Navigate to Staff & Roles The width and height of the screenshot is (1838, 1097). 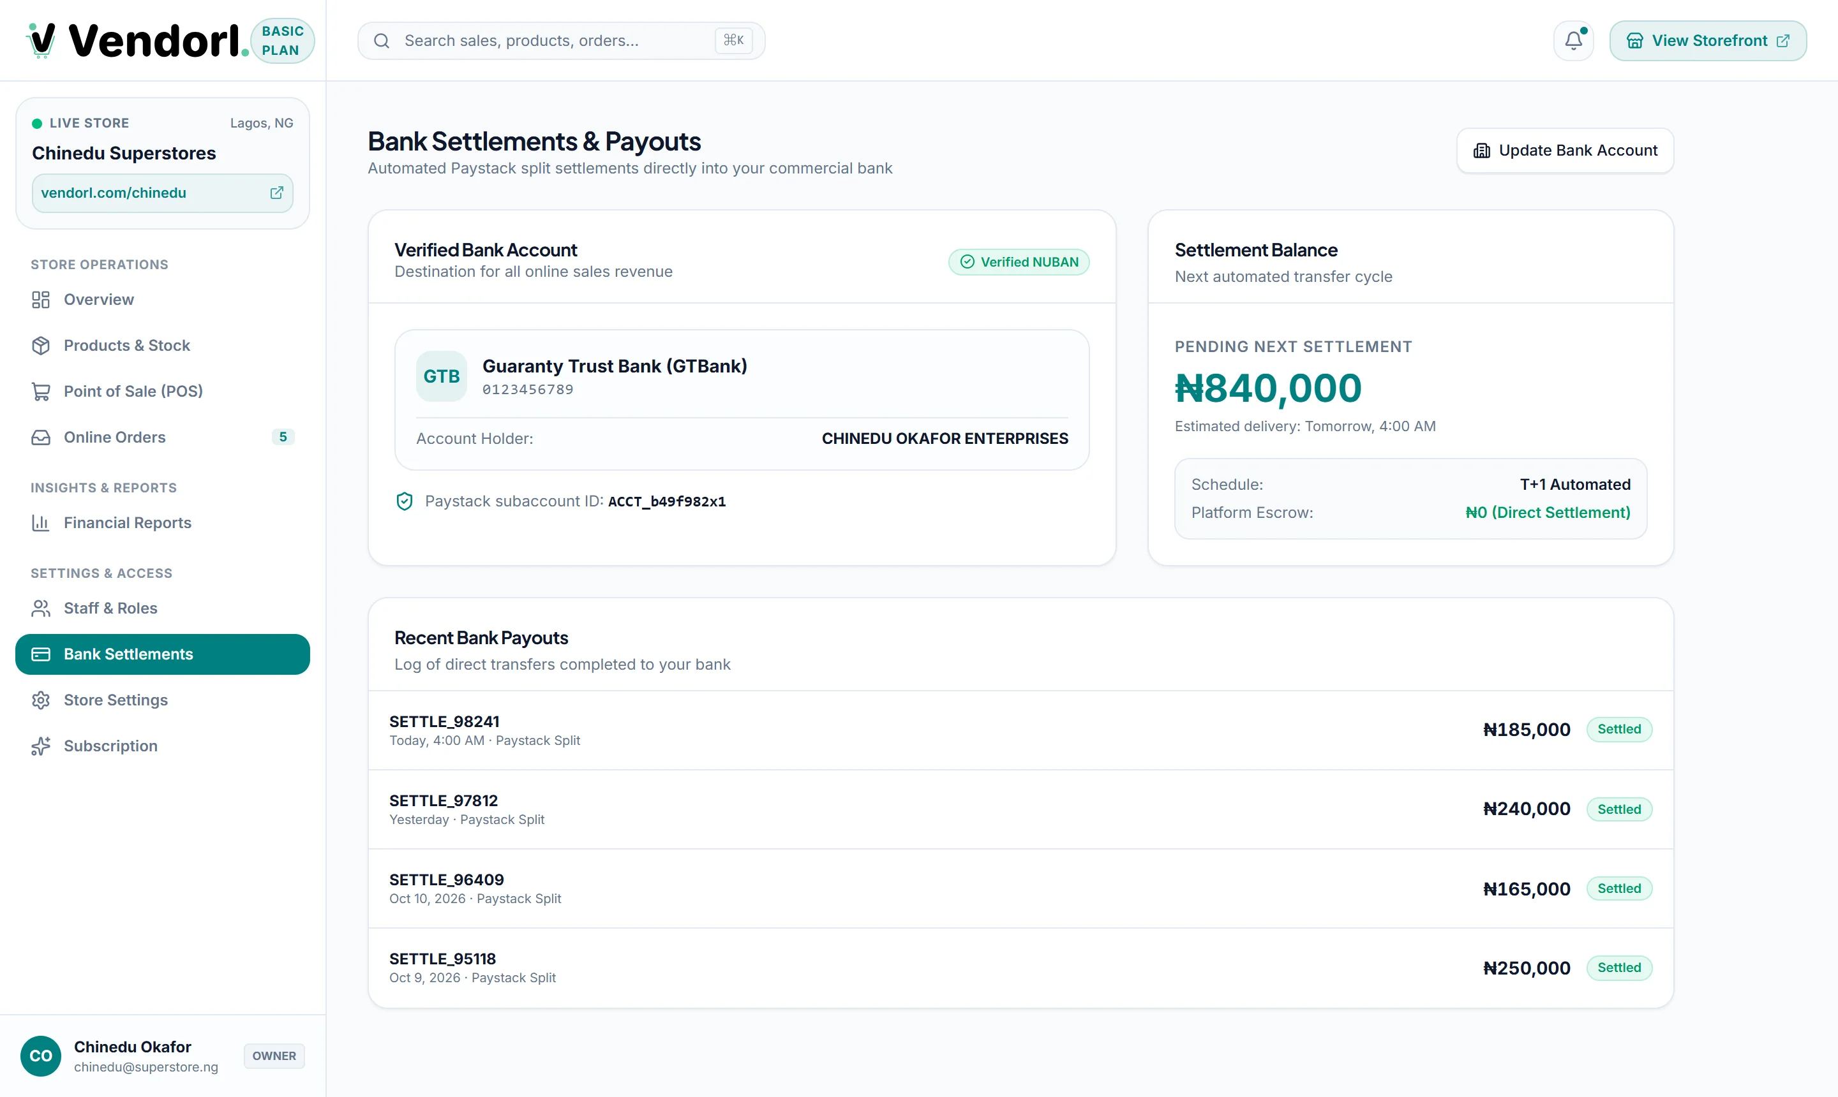pyautogui.click(x=163, y=608)
